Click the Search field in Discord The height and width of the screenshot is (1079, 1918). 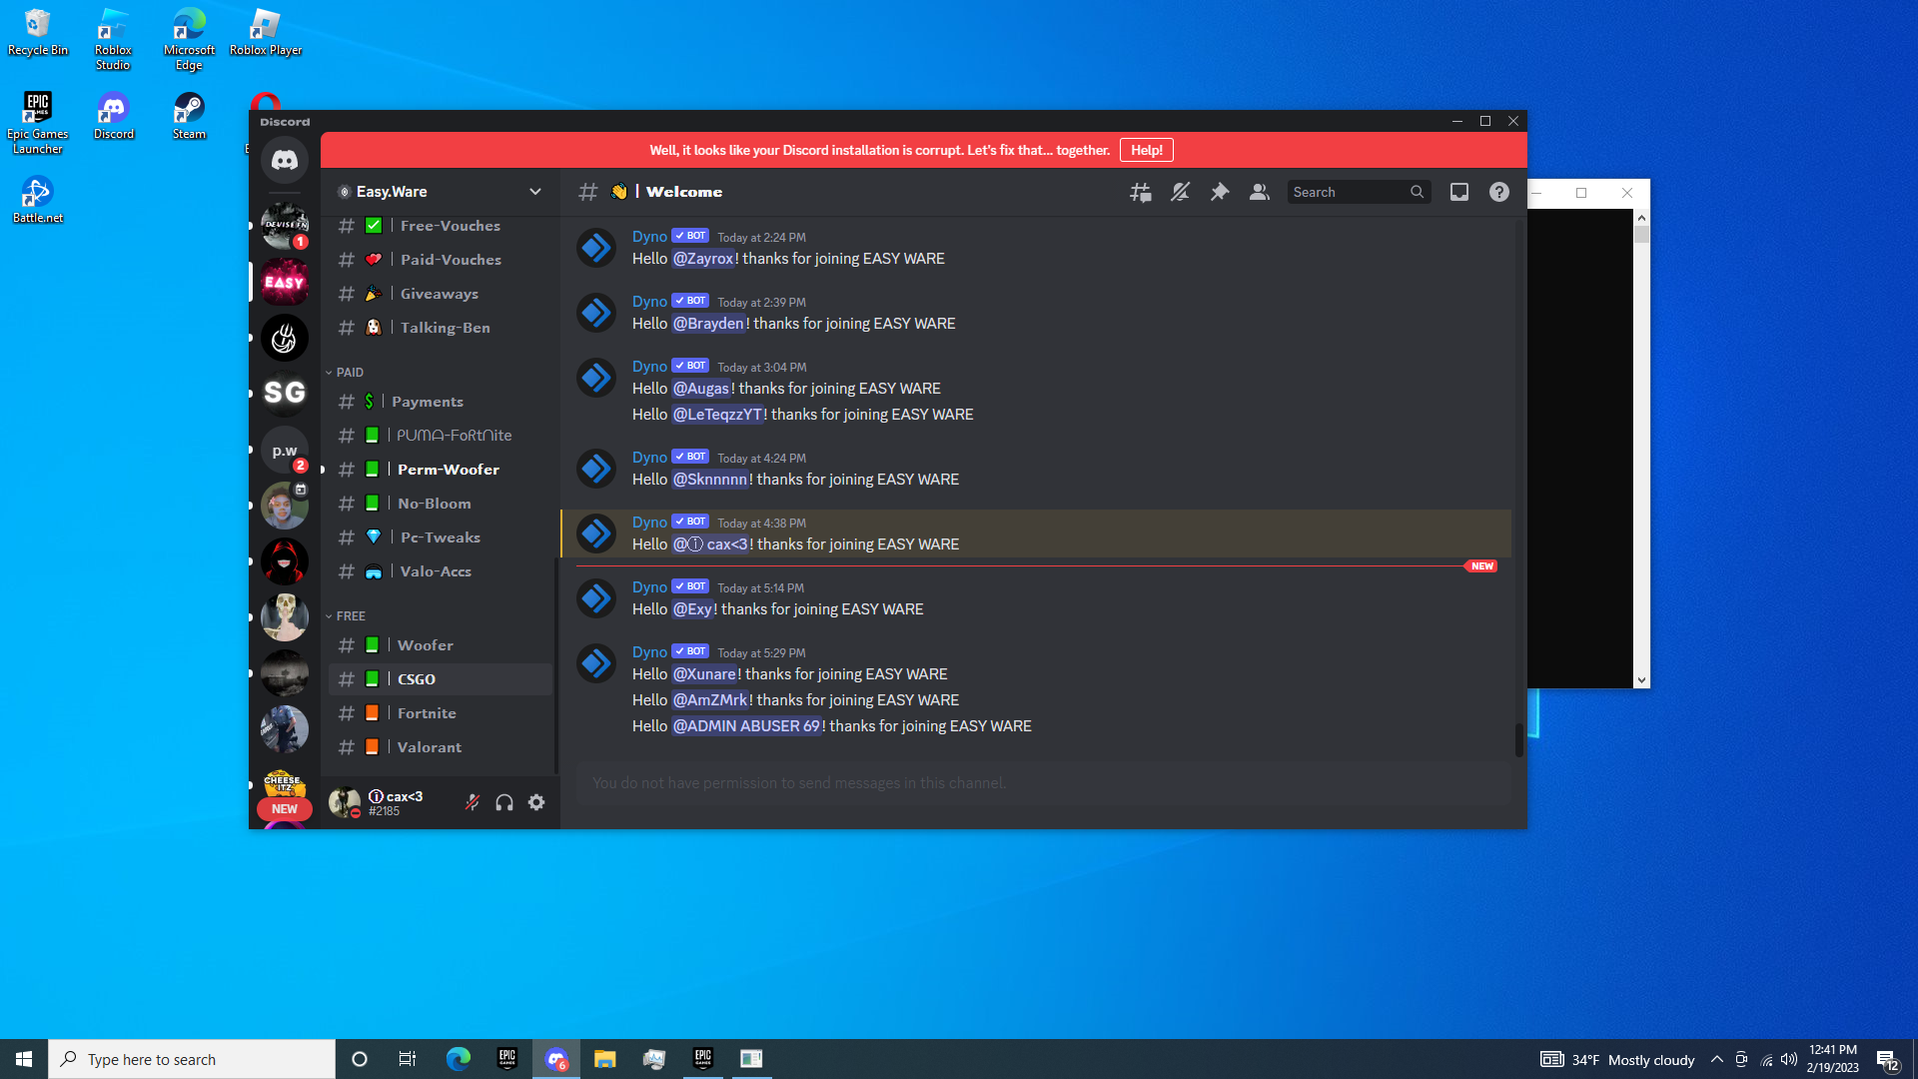point(1349,192)
